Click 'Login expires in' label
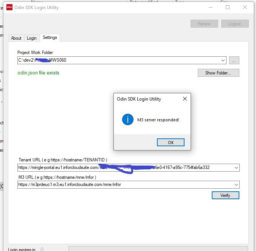256x251 pixels. click(x=22, y=249)
